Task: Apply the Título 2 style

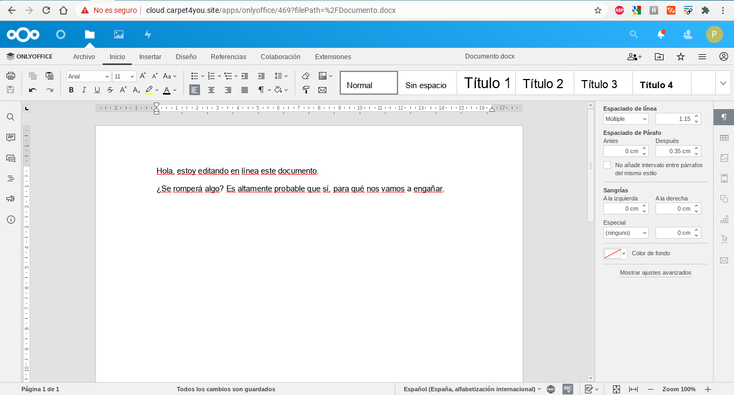Action: tap(545, 83)
